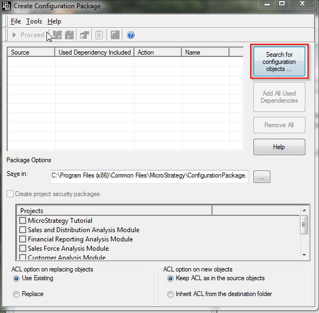Click the browse ellipsis button next to Save in

point(262,176)
